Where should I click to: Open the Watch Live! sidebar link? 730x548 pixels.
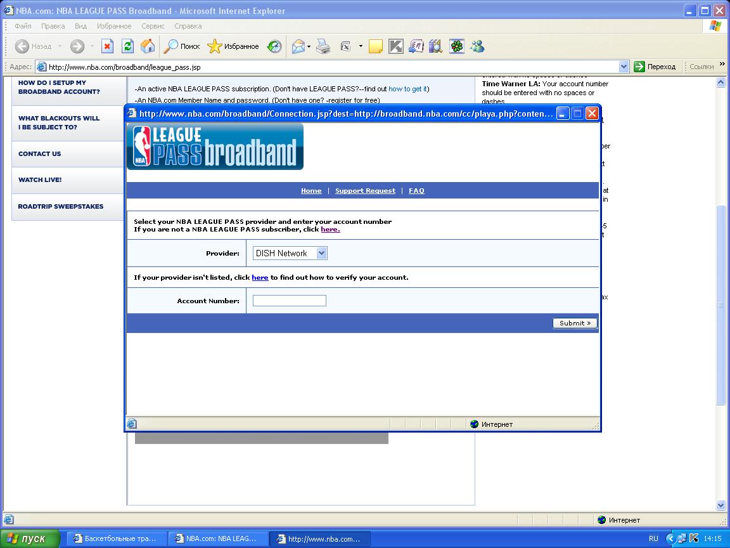coord(40,180)
